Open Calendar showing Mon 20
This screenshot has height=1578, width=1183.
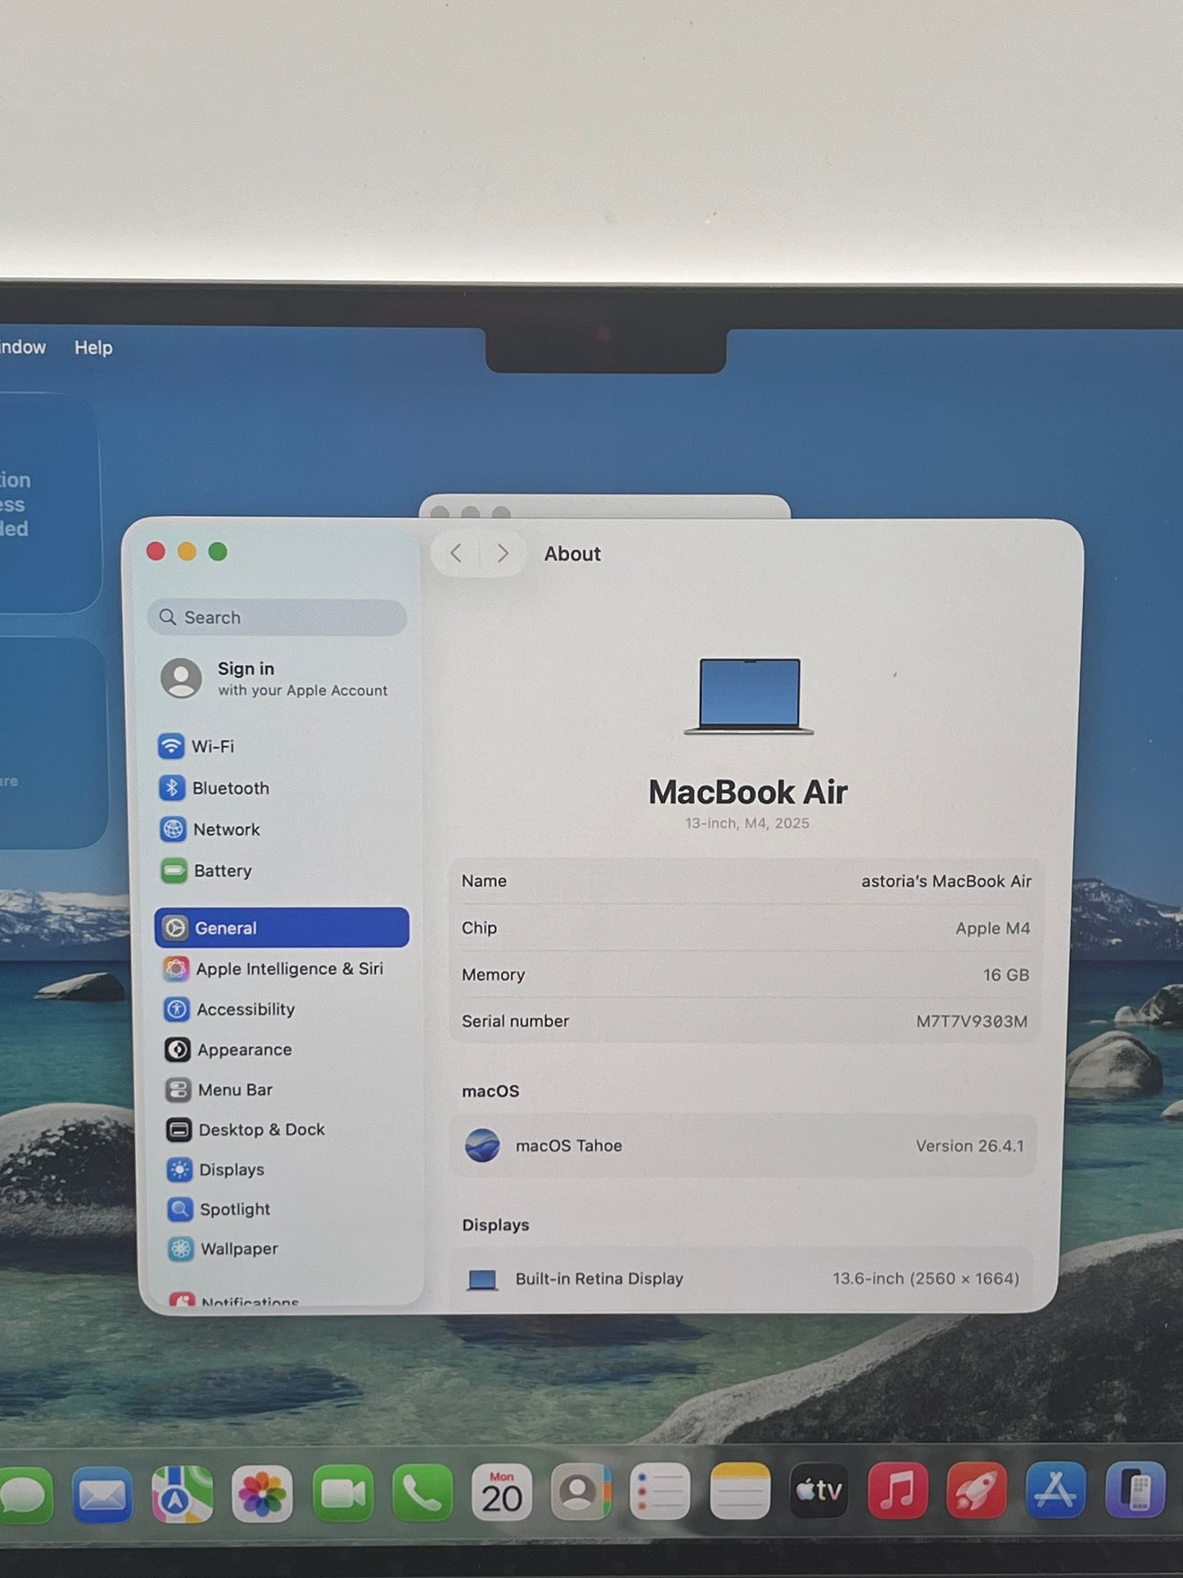pos(501,1492)
